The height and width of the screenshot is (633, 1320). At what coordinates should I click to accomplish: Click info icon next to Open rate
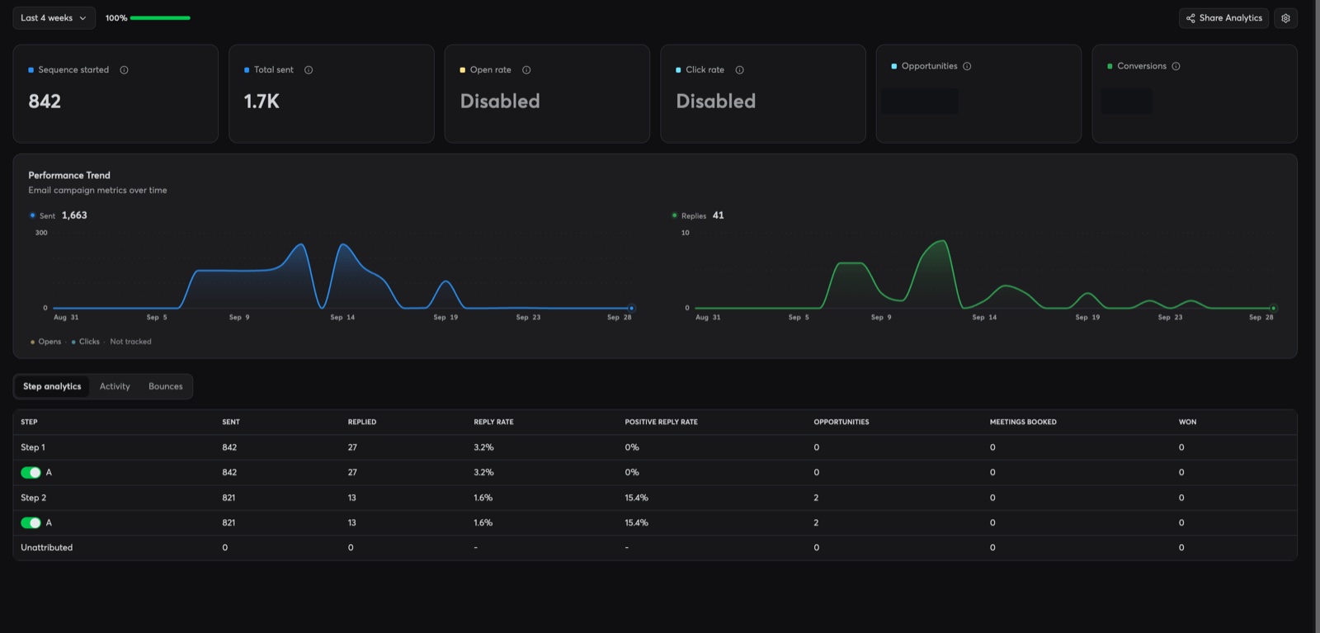tap(526, 70)
